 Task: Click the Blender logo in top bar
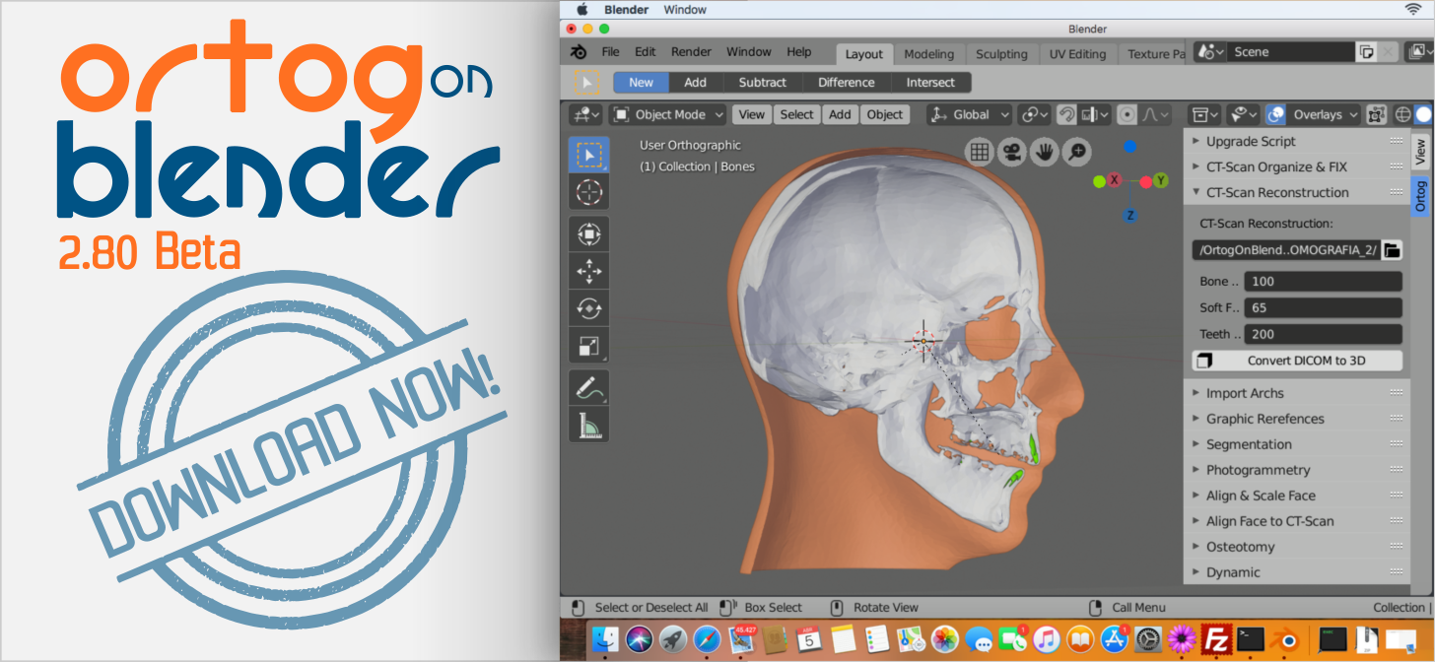[x=580, y=52]
